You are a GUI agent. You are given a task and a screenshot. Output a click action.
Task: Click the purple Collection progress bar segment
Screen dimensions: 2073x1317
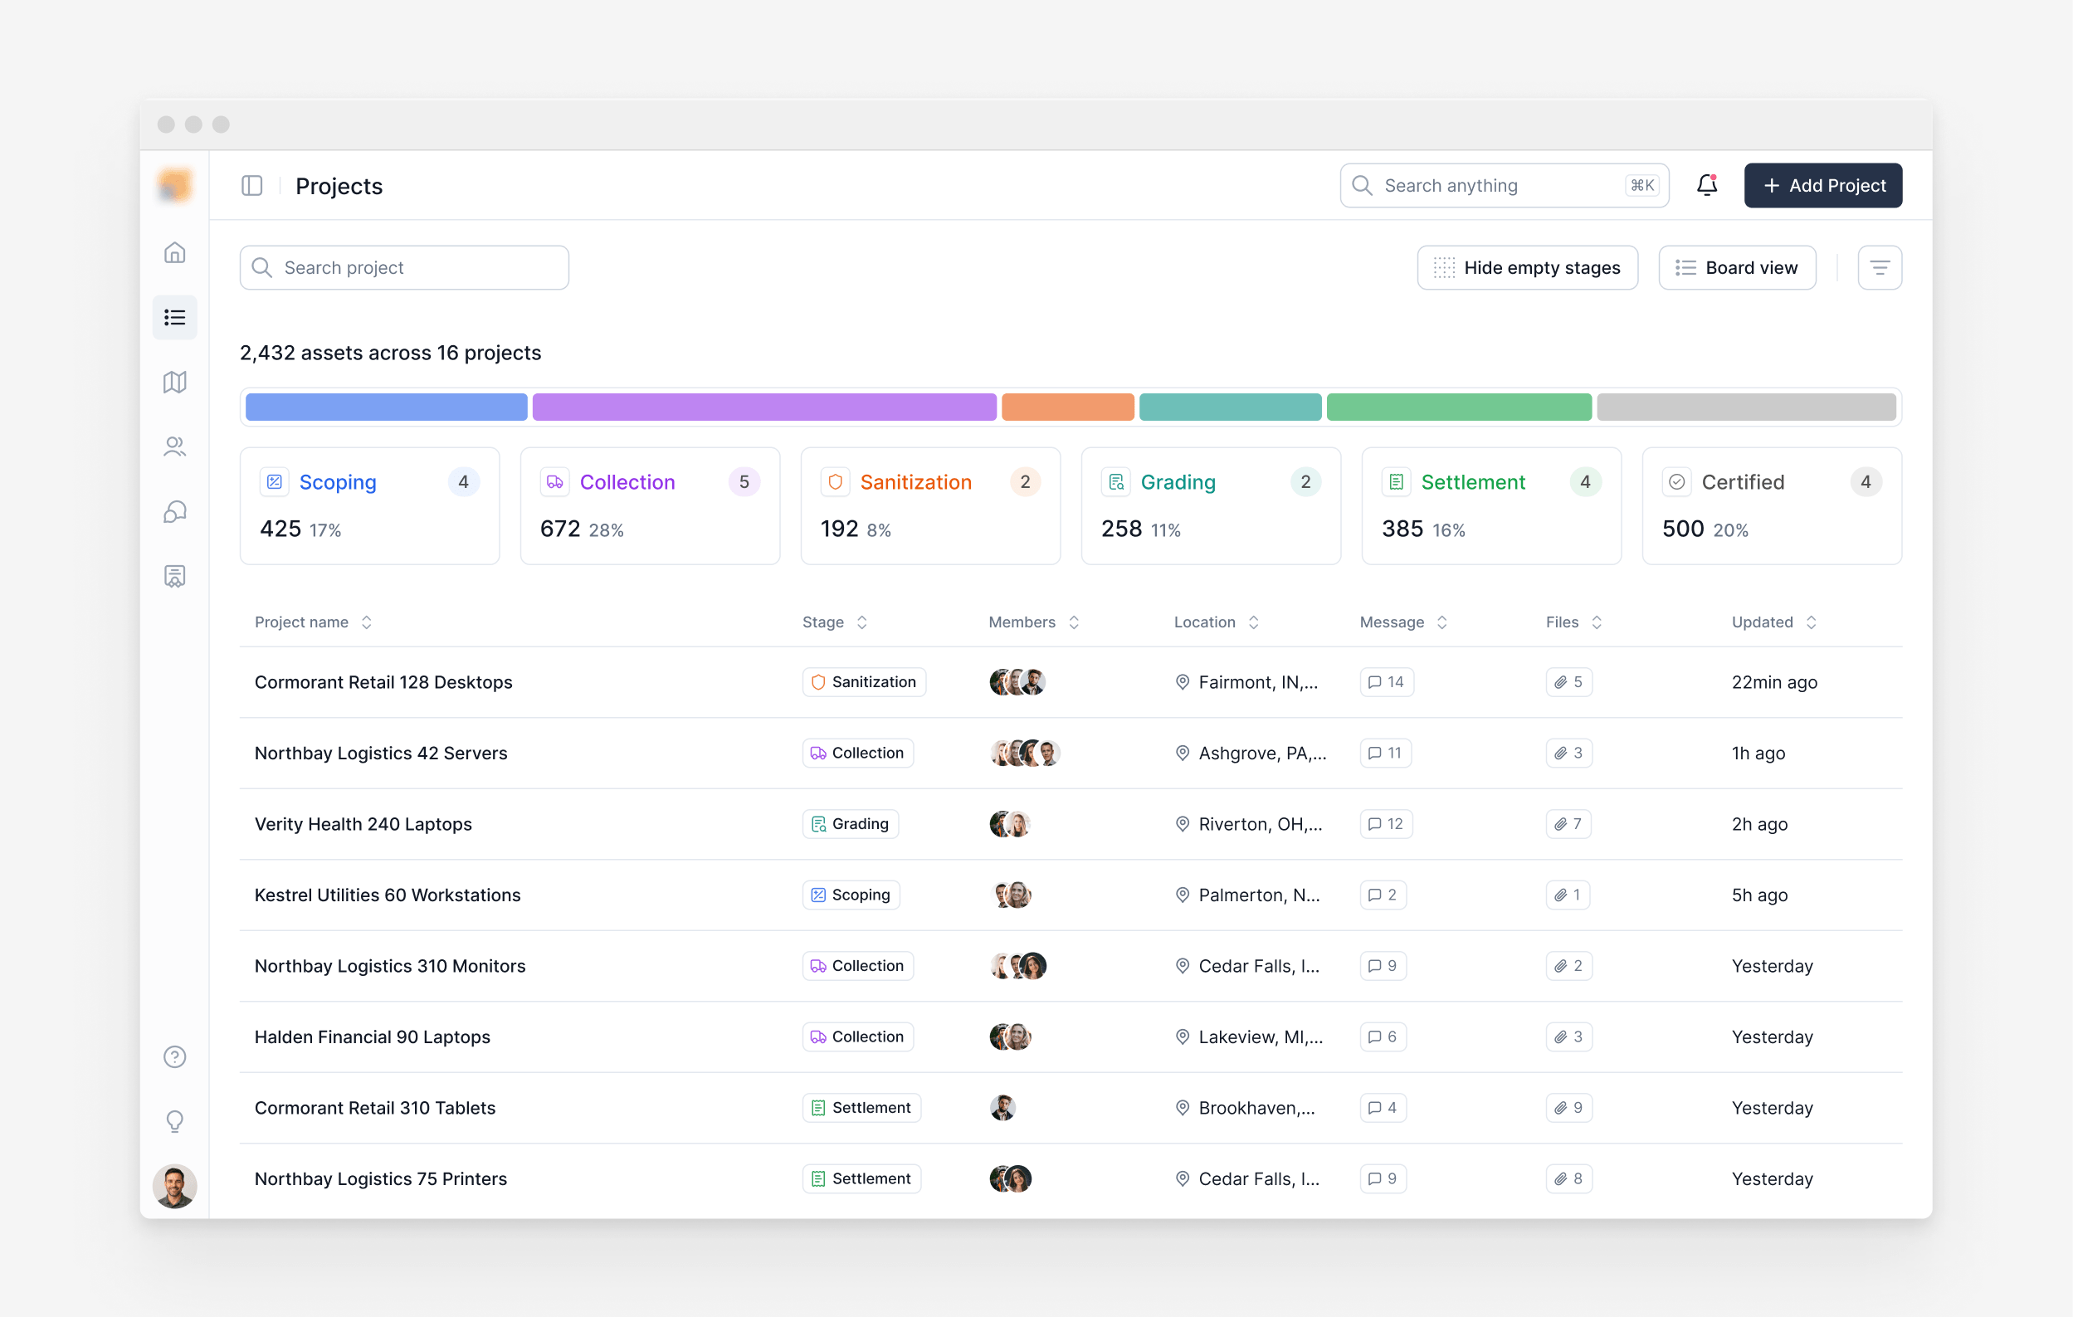[763, 407]
